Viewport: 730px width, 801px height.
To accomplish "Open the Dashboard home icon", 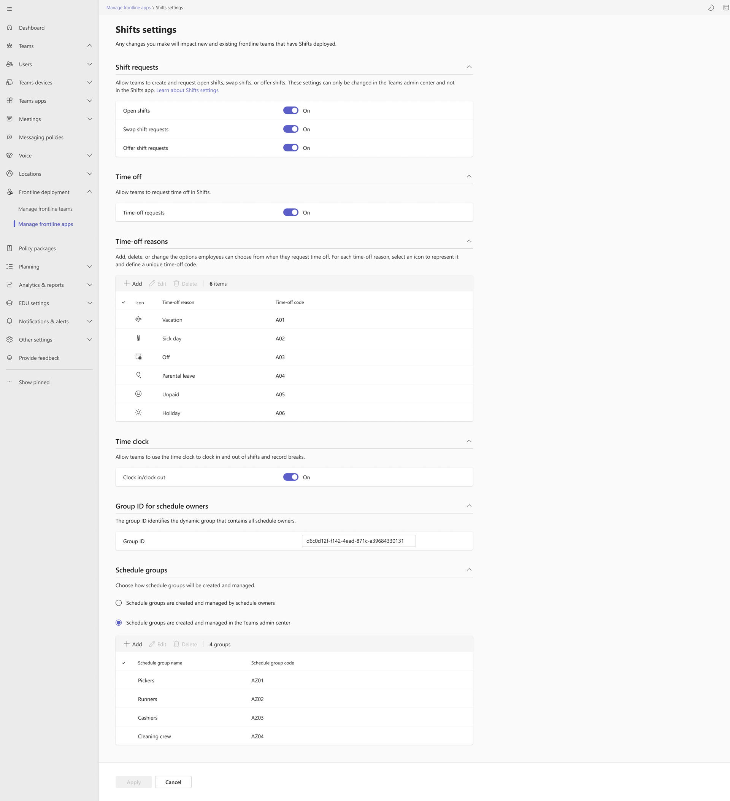I will pos(10,27).
